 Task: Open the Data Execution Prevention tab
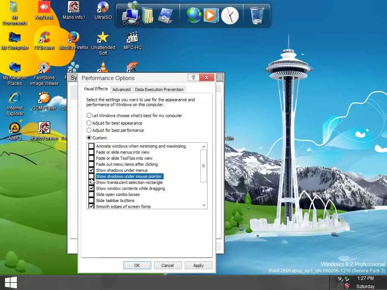pyautogui.click(x=159, y=89)
